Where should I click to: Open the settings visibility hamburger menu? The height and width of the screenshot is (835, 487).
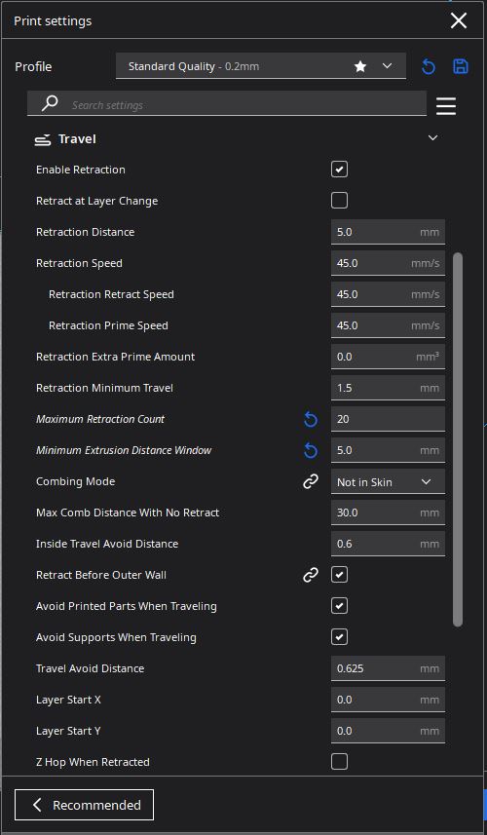(446, 106)
